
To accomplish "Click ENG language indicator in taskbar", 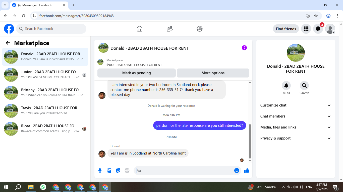I will (309, 187).
